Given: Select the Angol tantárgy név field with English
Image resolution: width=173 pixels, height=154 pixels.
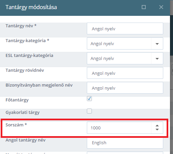Looking at the screenshot, I should click(x=125, y=143).
